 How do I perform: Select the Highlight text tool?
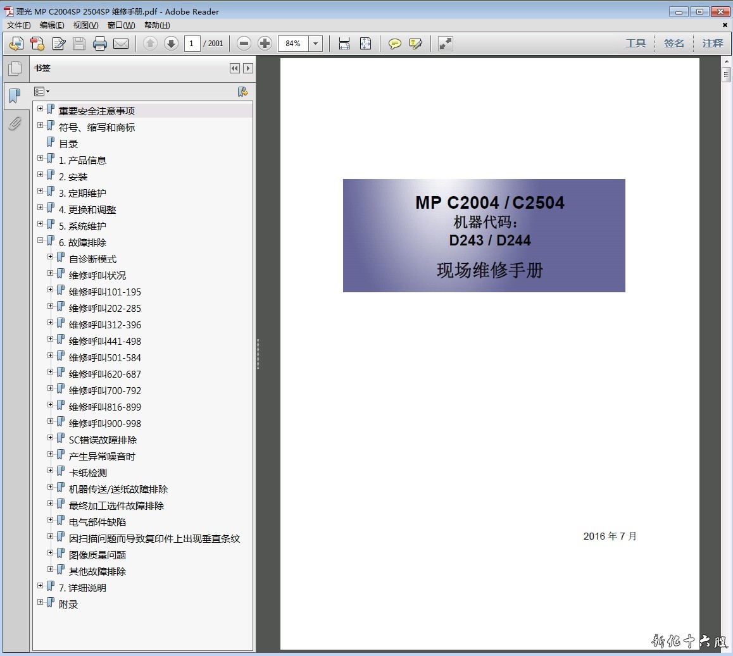pos(416,44)
